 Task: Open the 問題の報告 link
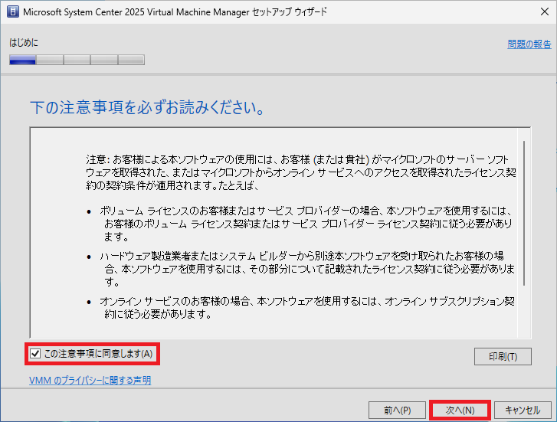pyautogui.click(x=529, y=44)
